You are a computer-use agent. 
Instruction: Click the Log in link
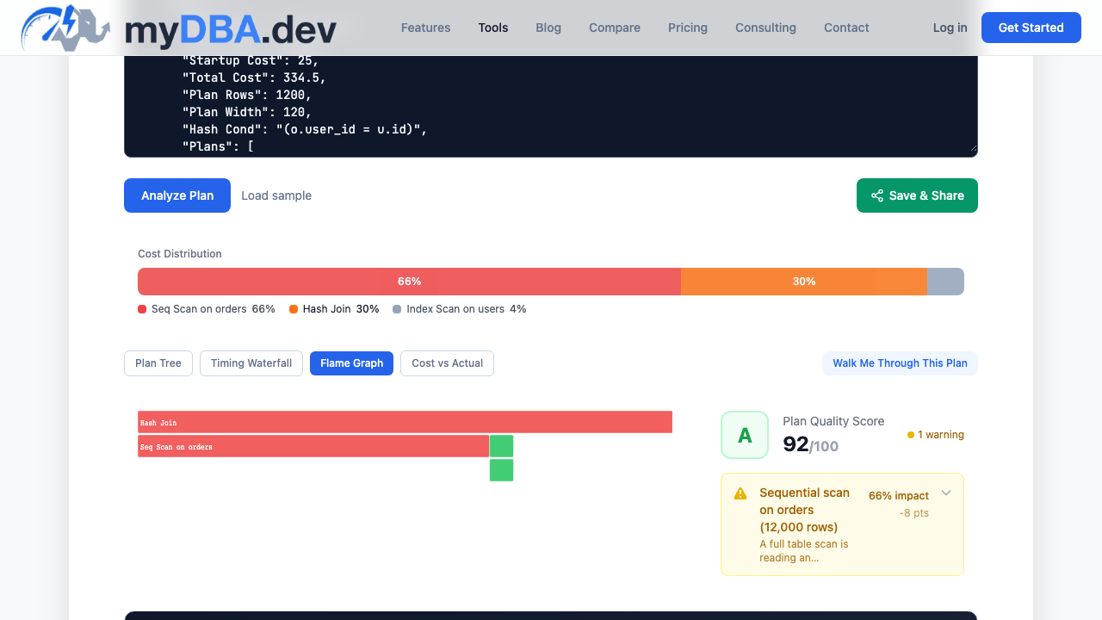[950, 28]
